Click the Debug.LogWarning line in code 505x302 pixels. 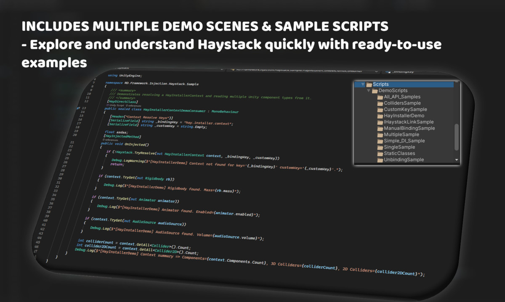227,165
